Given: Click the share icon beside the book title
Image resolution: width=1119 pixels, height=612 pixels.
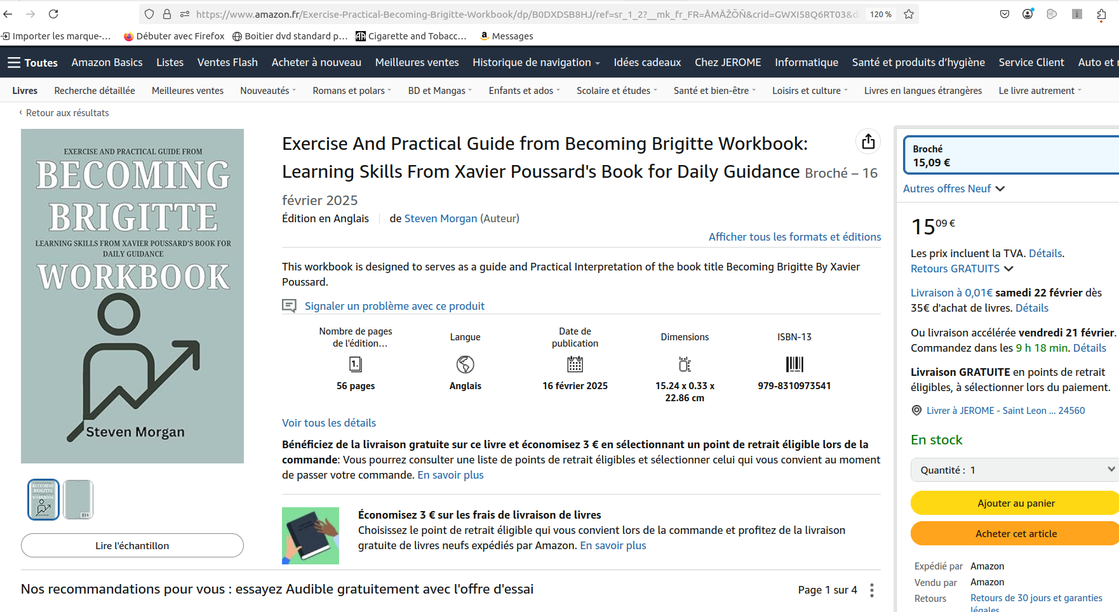Looking at the screenshot, I should (x=868, y=142).
